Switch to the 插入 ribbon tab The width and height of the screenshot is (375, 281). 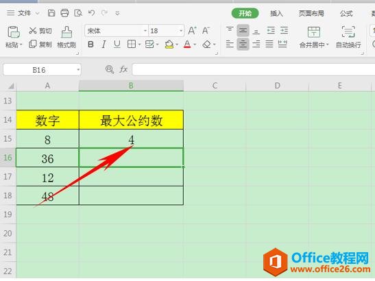(x=276, y=13)
